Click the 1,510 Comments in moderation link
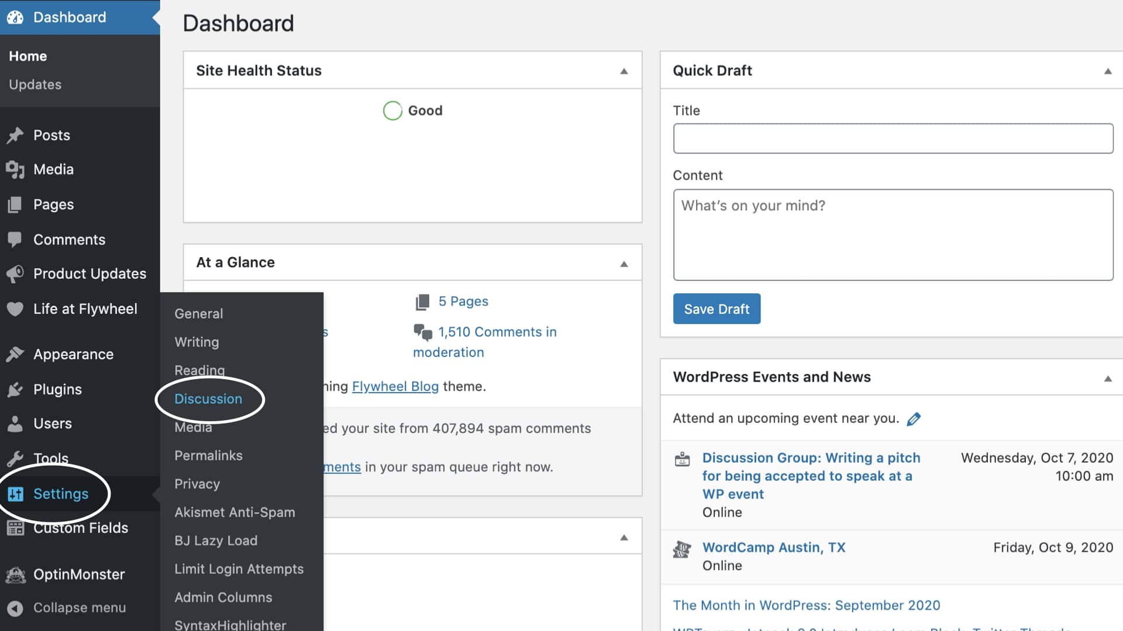1123x631 pixels. point(497,332)
